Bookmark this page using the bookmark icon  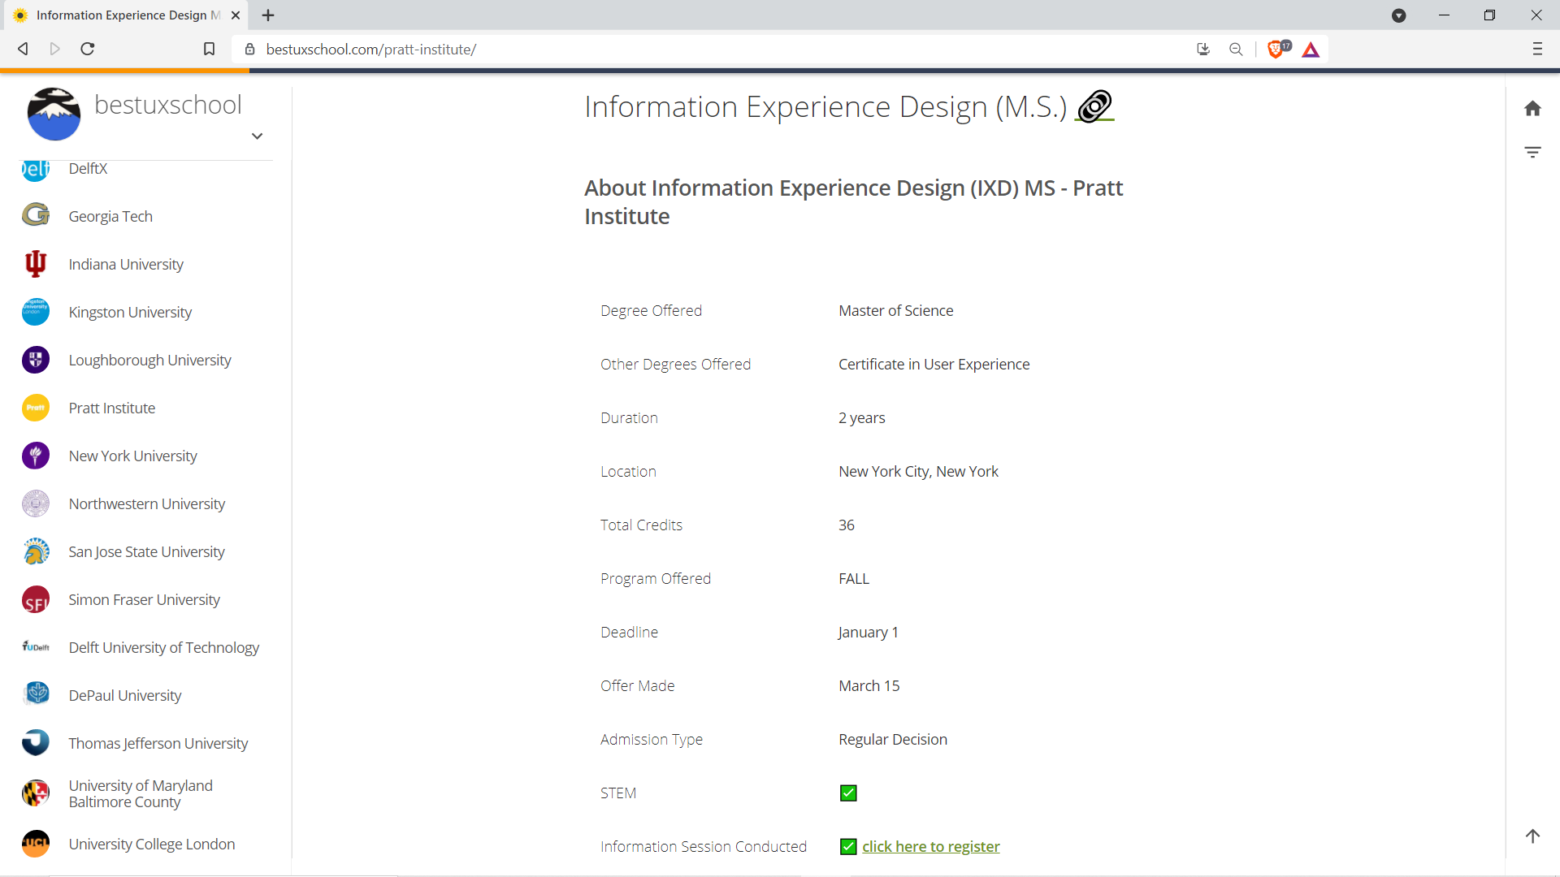[209, 50]
